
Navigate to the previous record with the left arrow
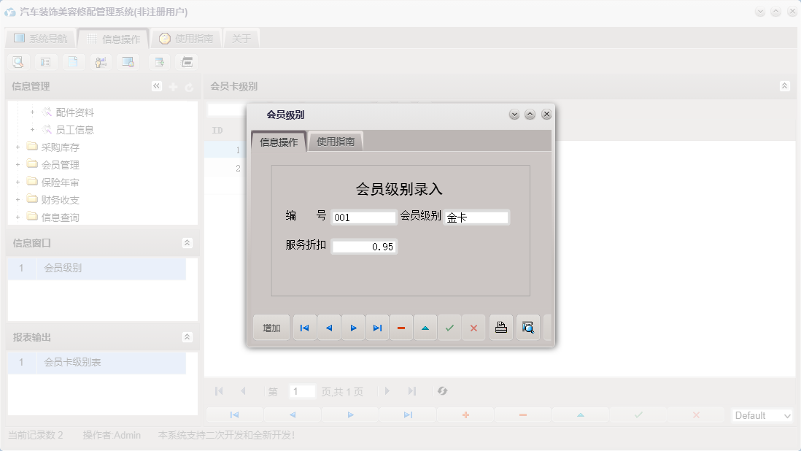pos(329,328)
